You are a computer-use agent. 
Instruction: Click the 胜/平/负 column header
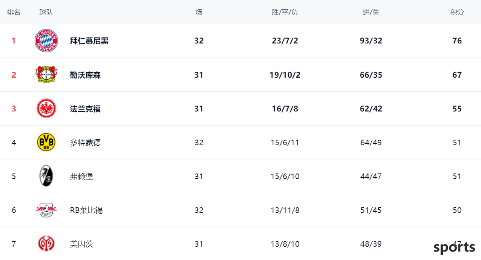pos(285,12)
